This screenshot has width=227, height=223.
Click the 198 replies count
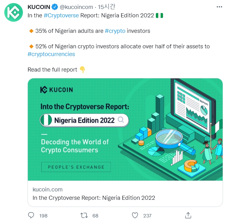[x=43, y=216]
